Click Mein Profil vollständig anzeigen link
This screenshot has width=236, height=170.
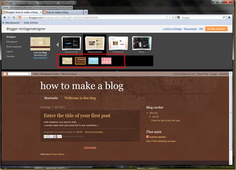coord(161,141)
